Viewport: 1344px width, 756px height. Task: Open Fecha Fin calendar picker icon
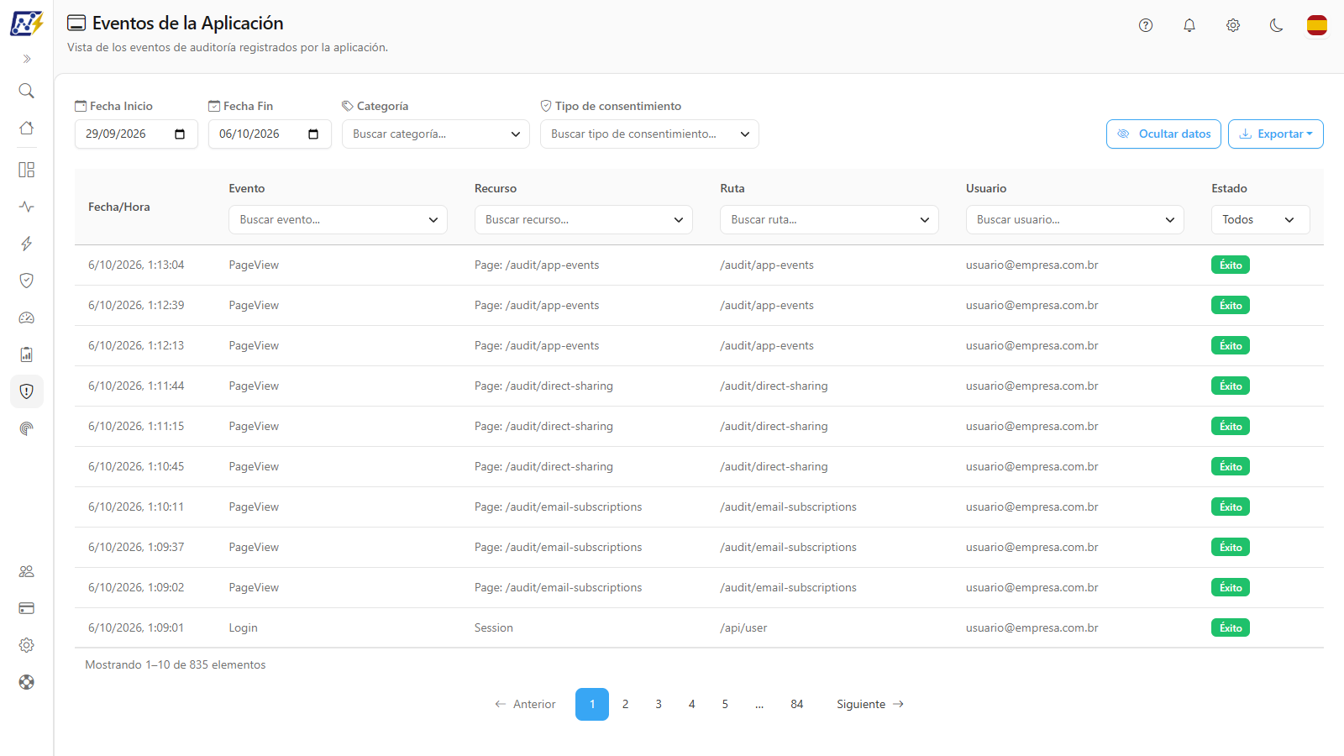pos(313,134)
